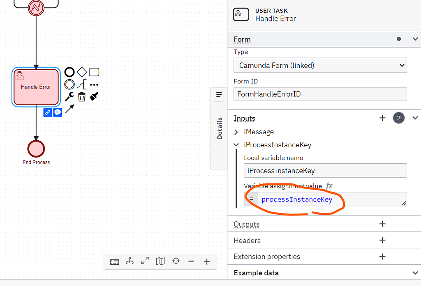This screenshot has height=286, width=421.
Task: Open more element options with the ellipsis
Action: click(x=93, y=84)
